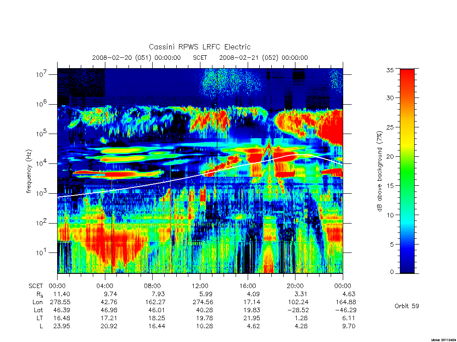Click the 'frequency (Hz)' axis label
This screenshot has height=342, width=457.
(x=29, y=171)
